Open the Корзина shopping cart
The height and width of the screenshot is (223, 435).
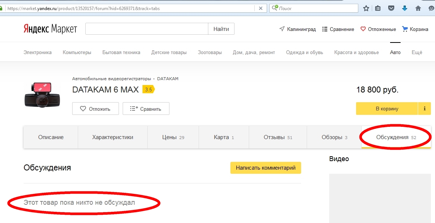(415, 29)
